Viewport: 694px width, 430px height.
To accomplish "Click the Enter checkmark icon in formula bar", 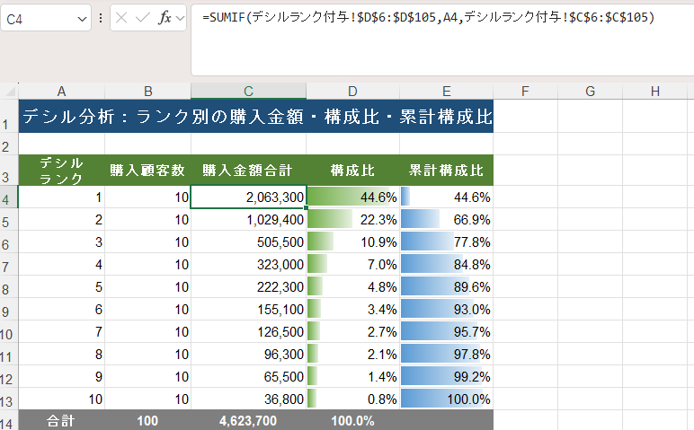I will point(143,18).
